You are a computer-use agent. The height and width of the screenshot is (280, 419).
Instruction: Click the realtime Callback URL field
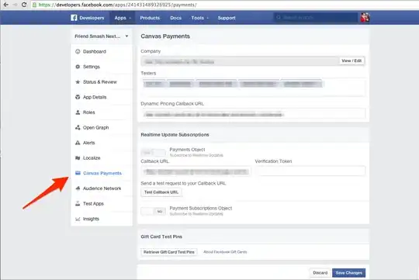196,171
